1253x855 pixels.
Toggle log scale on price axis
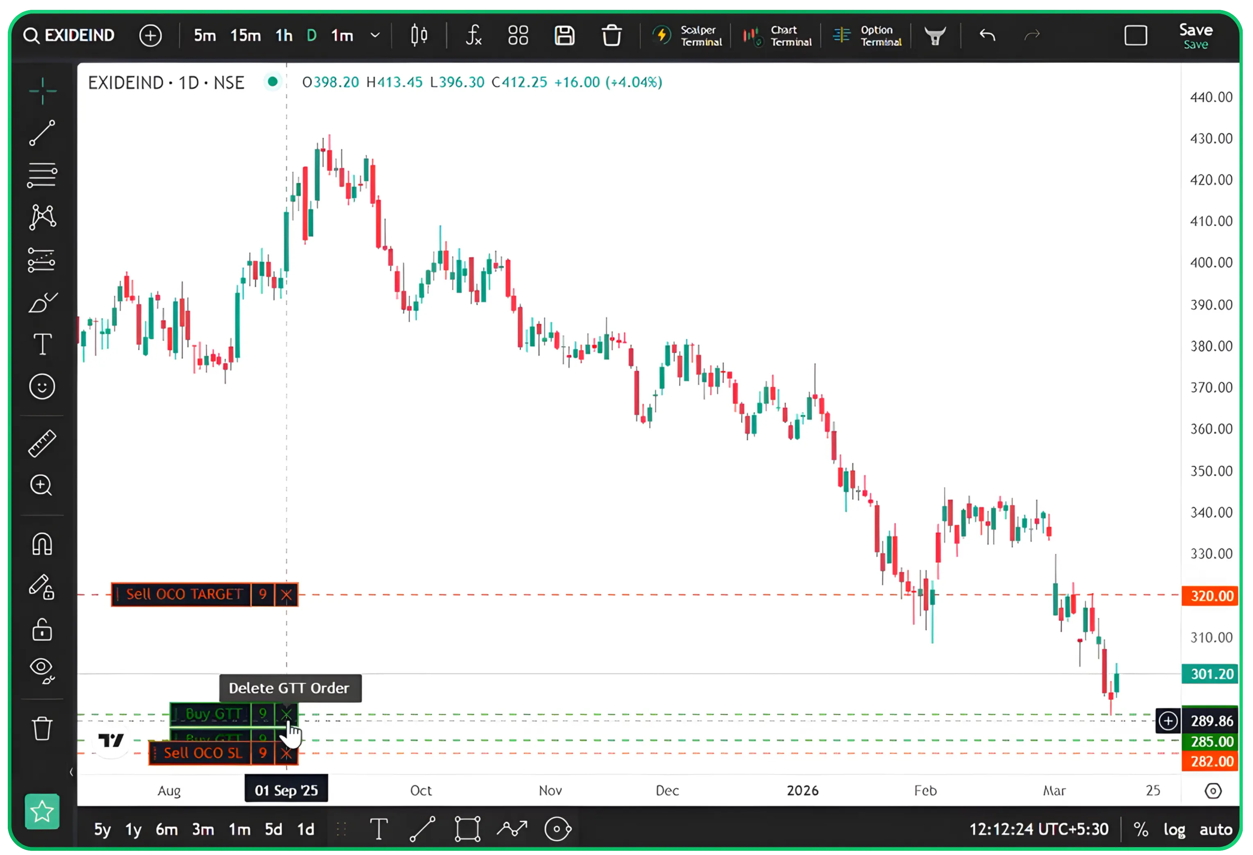tap(1174, 829)
